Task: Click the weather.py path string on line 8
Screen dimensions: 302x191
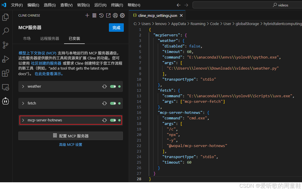Action: coord(223,68)
